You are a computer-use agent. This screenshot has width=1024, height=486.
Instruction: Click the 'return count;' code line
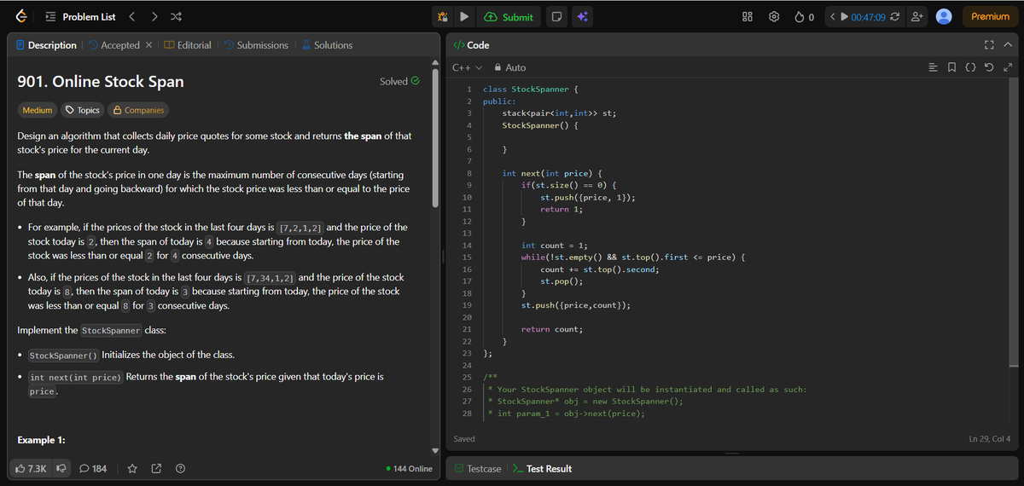point(552,329)
